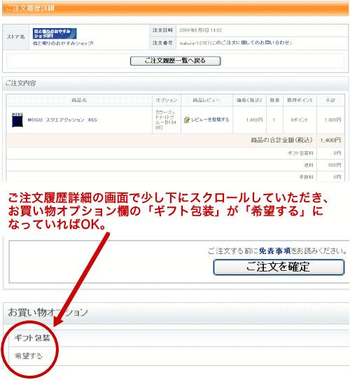This screenshot has width=350, height=380.
Task: Click the 商品の合計金額(税込) total row
Action: click(x=176, y=141)
